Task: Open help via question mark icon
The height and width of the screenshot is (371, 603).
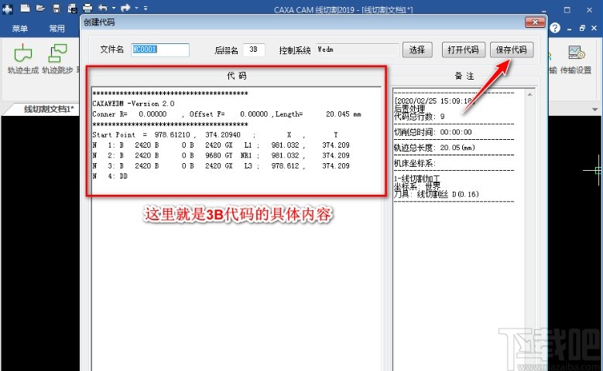Action: click(x=555, y=28)
